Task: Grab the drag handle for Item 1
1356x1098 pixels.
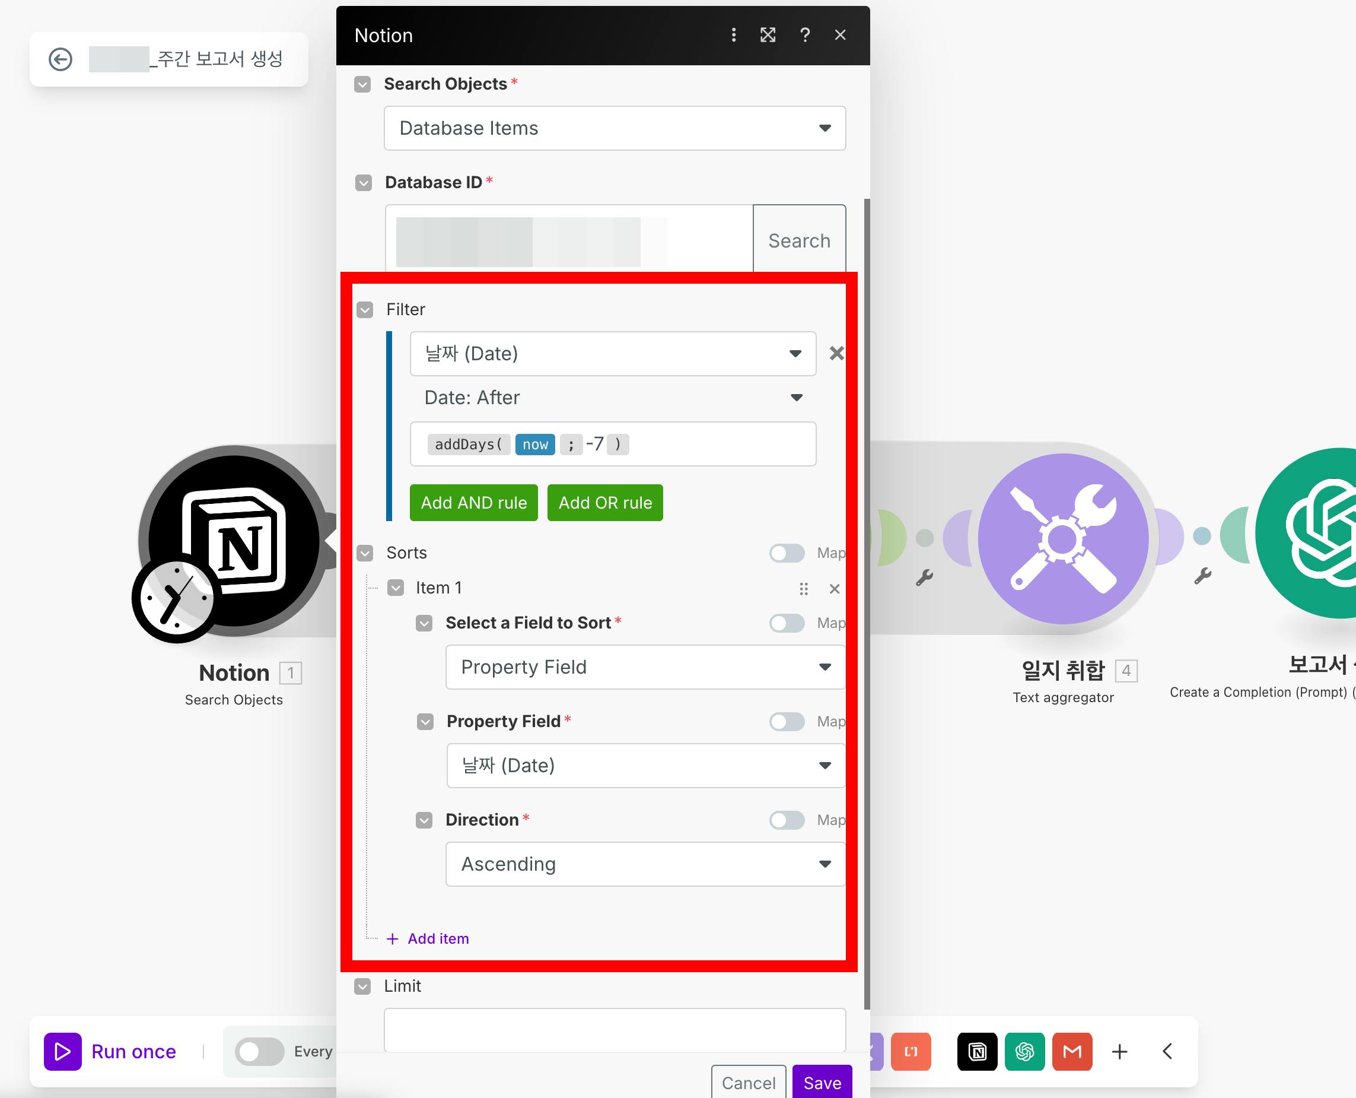Action: [x=804, y=589]
